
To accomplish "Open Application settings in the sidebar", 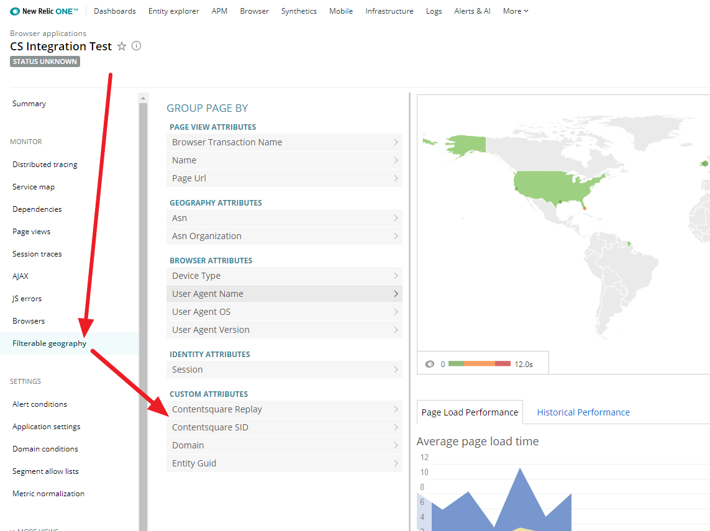I will click(46, 427).
